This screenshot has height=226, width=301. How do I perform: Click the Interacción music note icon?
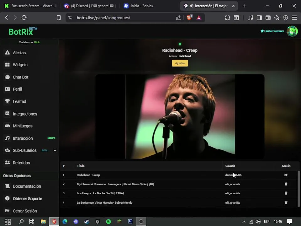7,138
